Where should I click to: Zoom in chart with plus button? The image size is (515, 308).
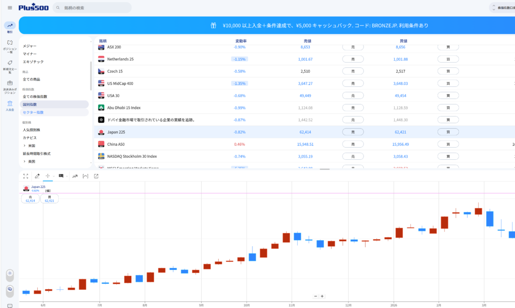tap(322, 296)
